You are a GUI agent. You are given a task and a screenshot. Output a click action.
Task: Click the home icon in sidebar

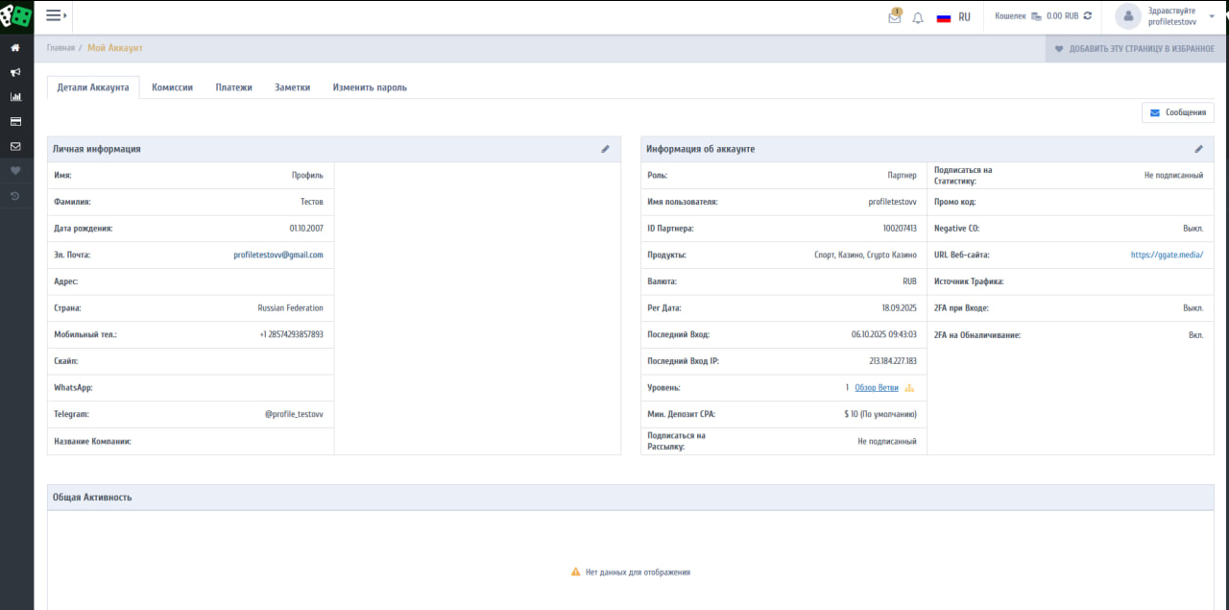tap(15, 47)
